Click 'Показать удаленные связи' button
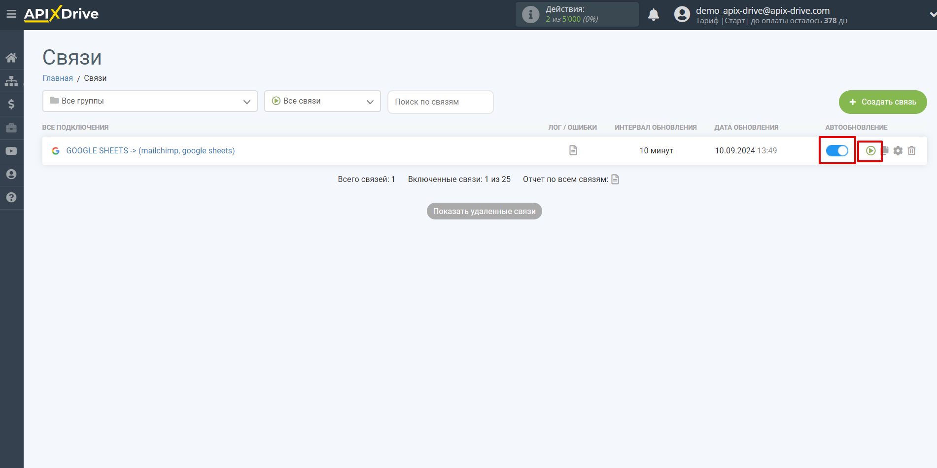 [485, 211]
